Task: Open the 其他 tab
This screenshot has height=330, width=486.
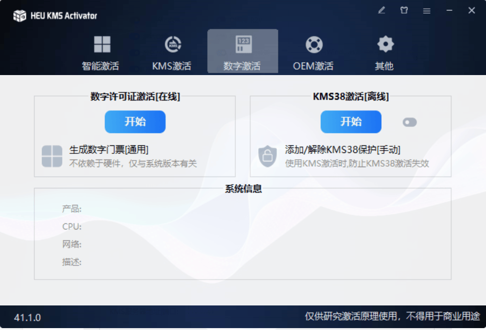Action: point(385,52)
